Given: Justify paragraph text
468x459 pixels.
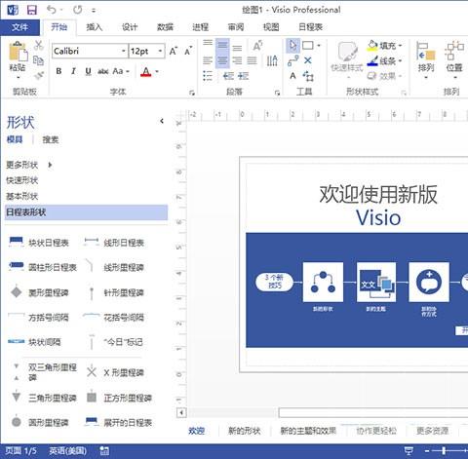Looking at the screenshot, I should (x=252, y=60).
